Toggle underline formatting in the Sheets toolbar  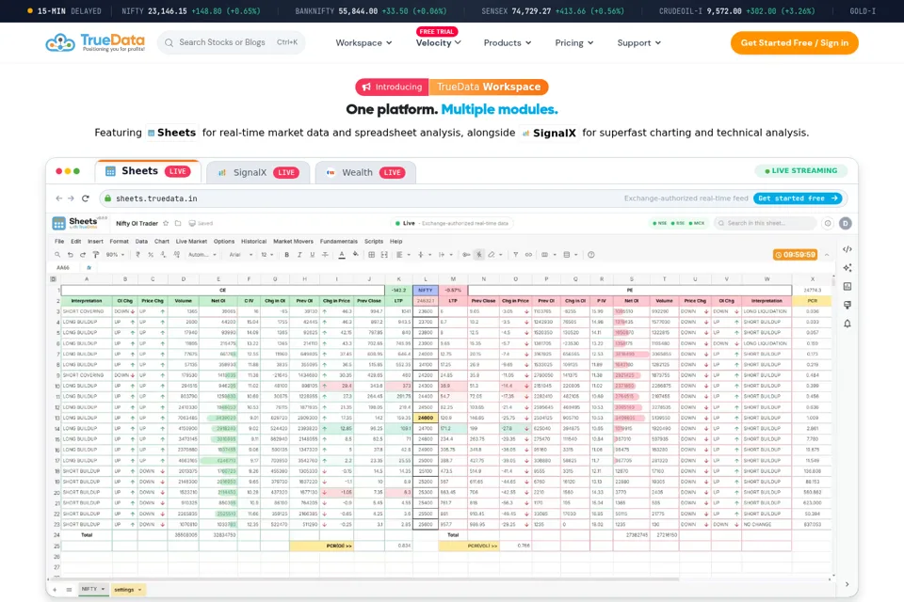(313, 255)
